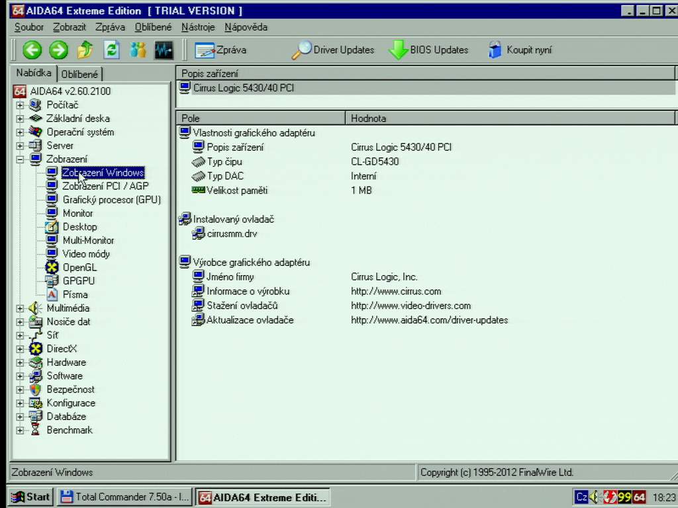
Task: Open the Soubor menu
Action: click(29, 27)
